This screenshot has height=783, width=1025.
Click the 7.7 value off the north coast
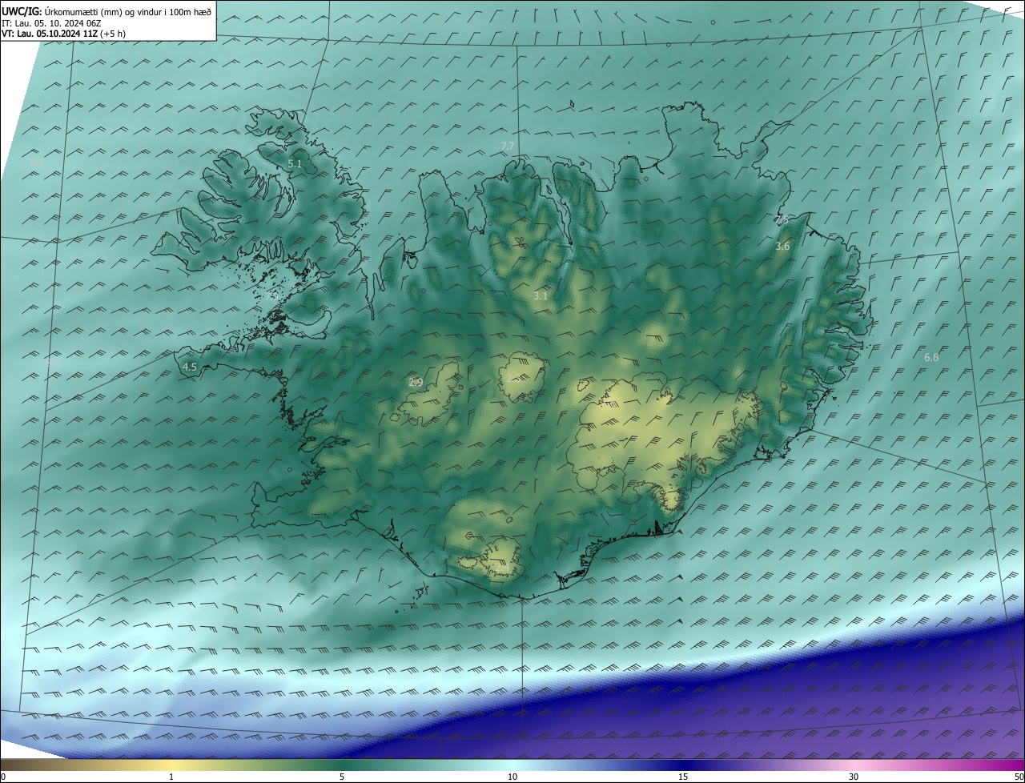[508, 146]
